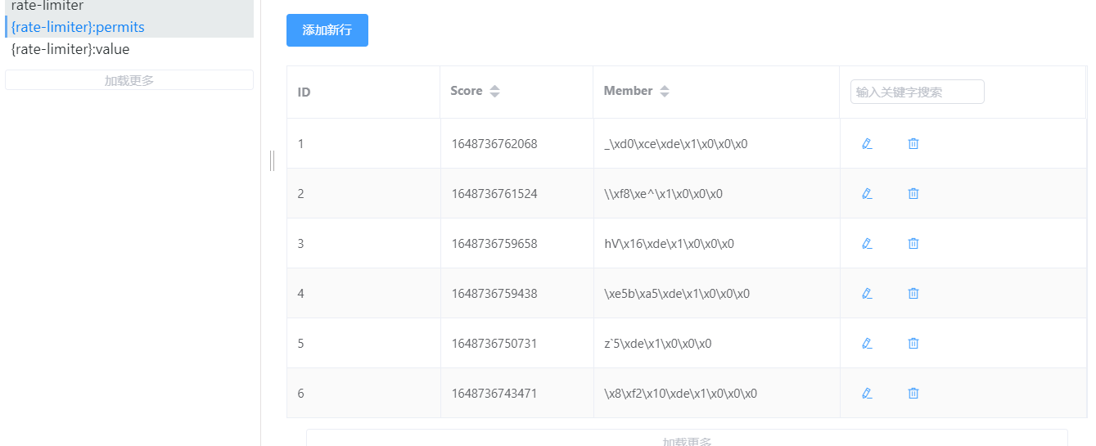Delete row with score 1648736762068
The height and width of the screenshot is (446, 1096).
pyautogui.click(x=913, y=144)
